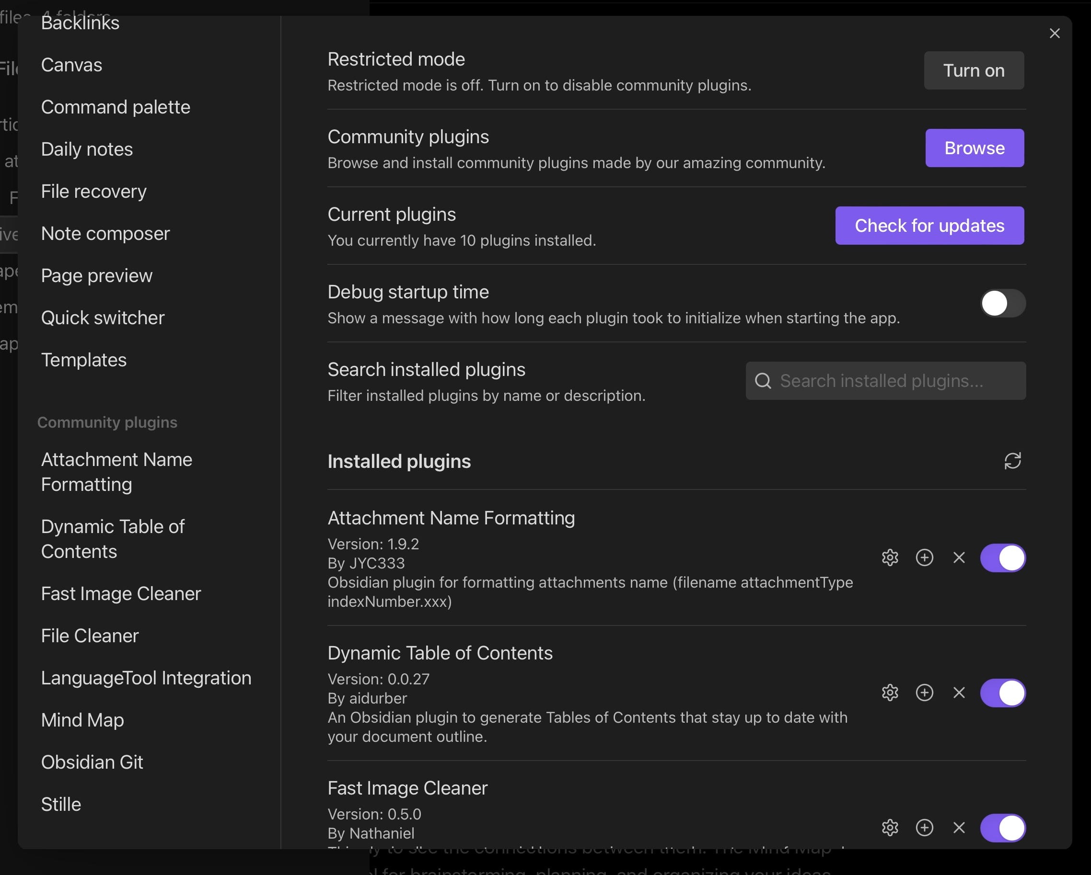The image size is (1091, 875).
Task: Open Attachment Name Formatting options gear
Action: point(890,557)
